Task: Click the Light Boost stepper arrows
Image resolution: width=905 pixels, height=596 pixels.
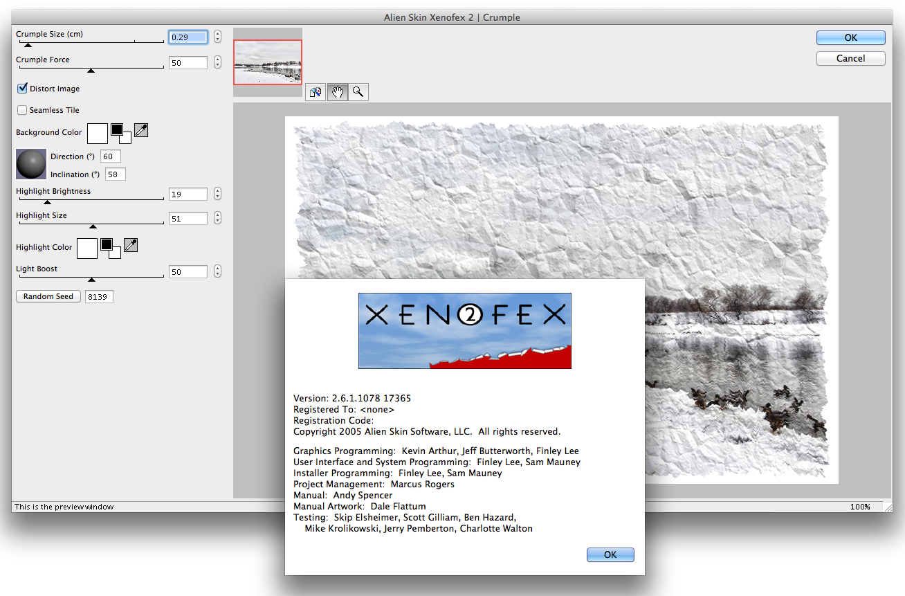Action: coord(217,271)
